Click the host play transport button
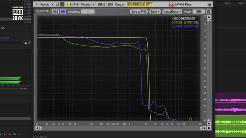The height and width of the screenshot is (138, 246). tap(1, 134)
